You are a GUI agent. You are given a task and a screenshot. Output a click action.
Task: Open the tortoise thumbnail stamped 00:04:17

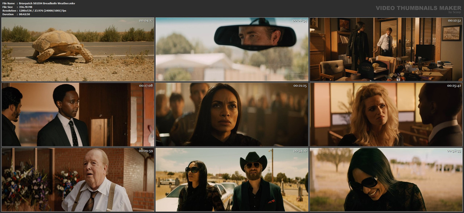click(78, 49)
